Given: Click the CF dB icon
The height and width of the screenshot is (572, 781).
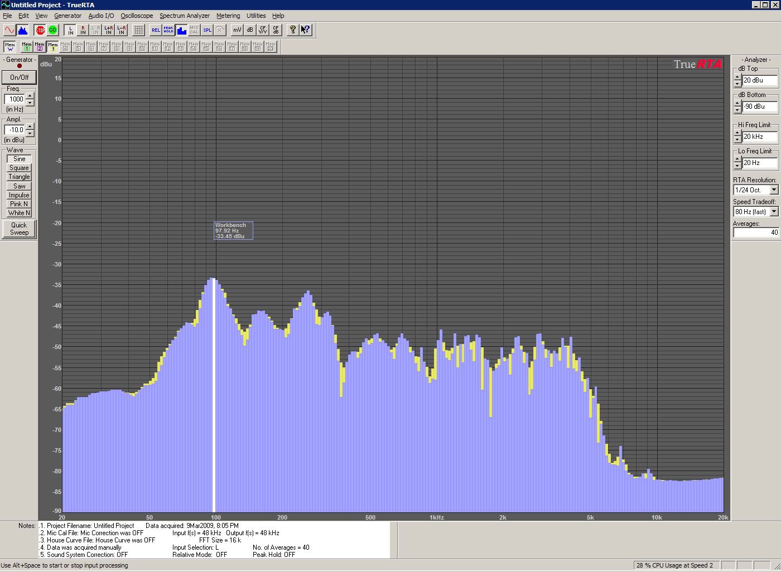Looking at the screenshot, I should point(276,30).
